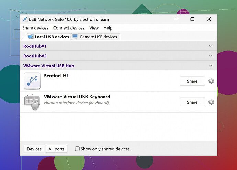This screenshot has width=237, height=170.
Task: Select the VMware Virtual USB Keyboard name
Action: click(x=77, y=97)
